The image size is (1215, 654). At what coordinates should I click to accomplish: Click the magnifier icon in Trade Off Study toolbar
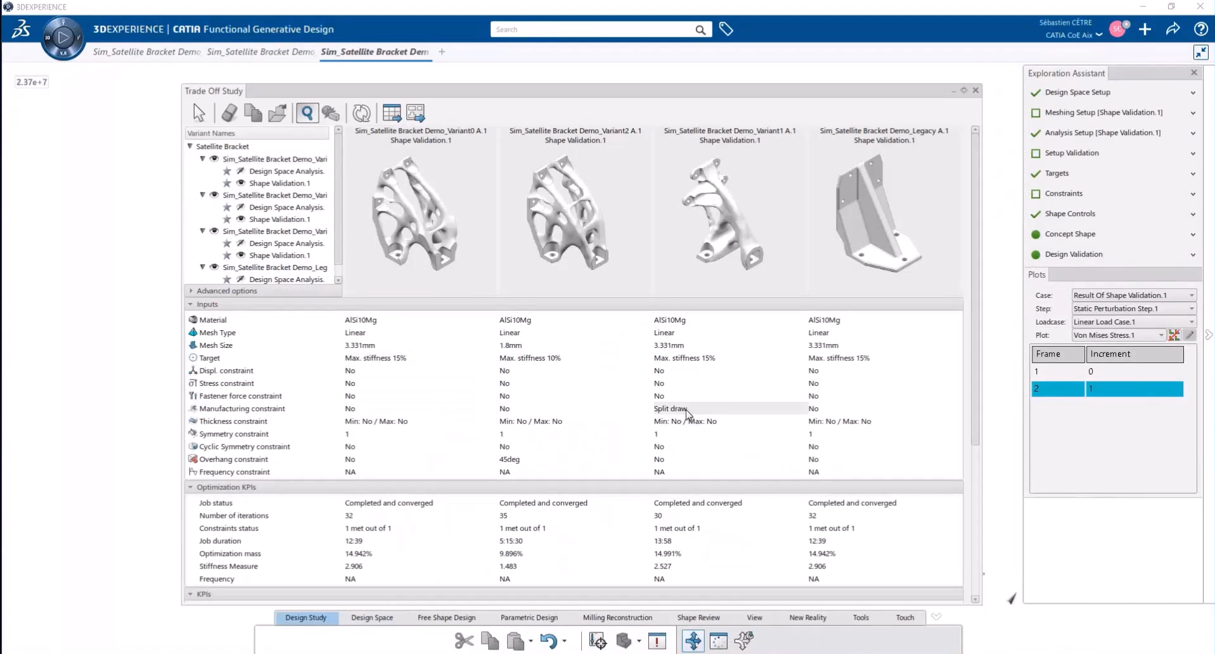(307, 113)
